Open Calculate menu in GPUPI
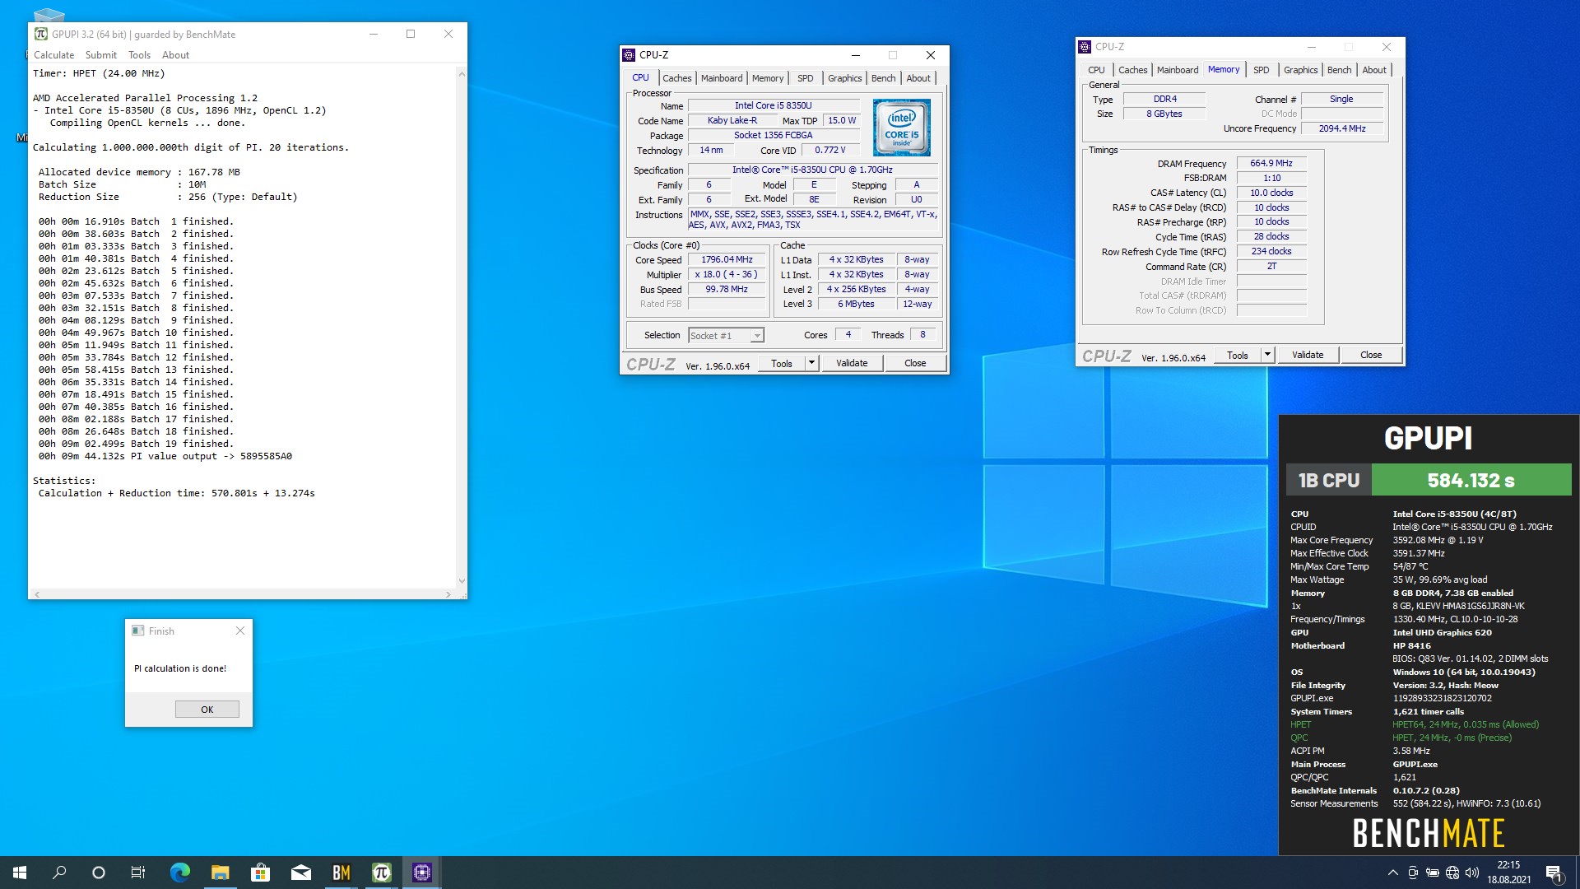The height and width of the screenshot is (889, 1580). click(x=53, y=55)
